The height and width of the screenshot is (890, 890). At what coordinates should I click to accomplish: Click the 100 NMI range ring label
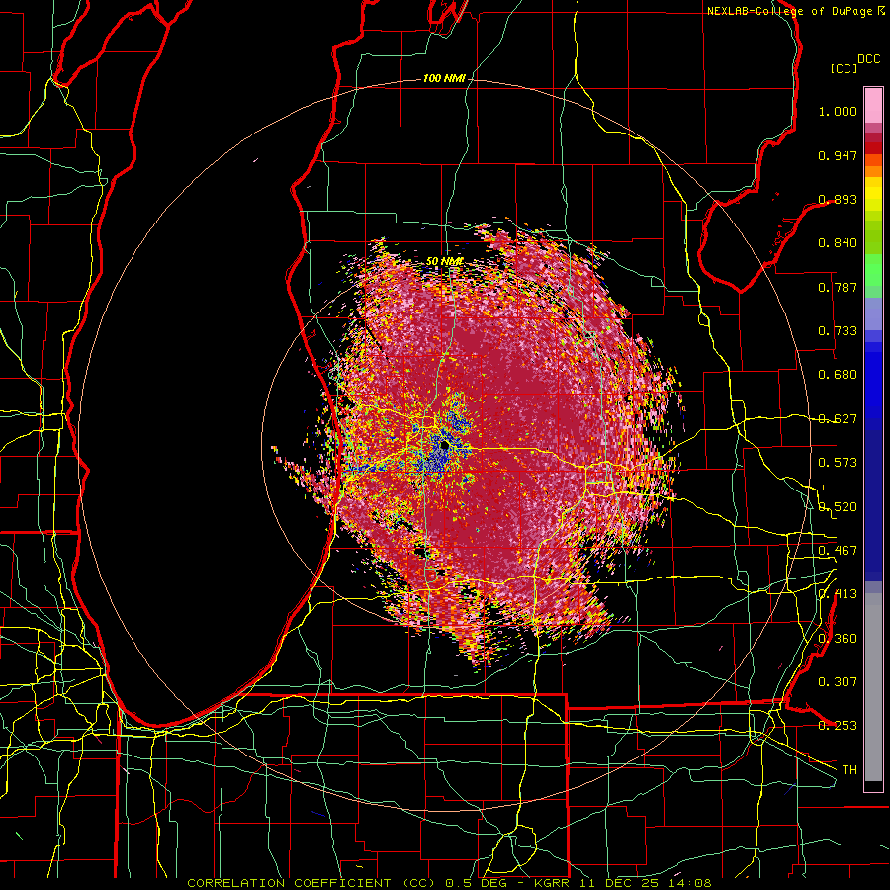tap(444, 78)
